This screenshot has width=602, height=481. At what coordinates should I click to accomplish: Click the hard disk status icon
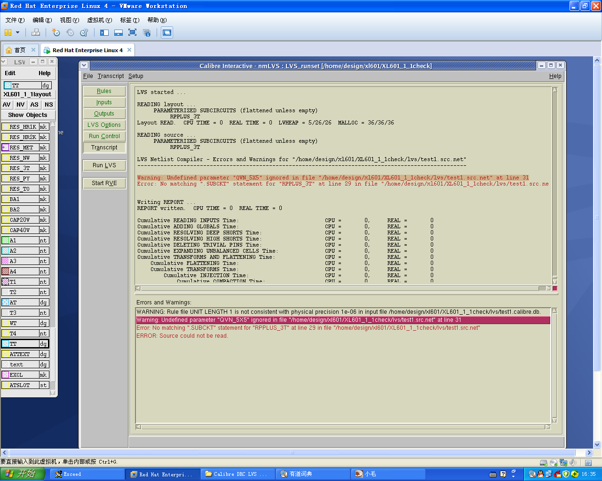(x=543, y=463)
